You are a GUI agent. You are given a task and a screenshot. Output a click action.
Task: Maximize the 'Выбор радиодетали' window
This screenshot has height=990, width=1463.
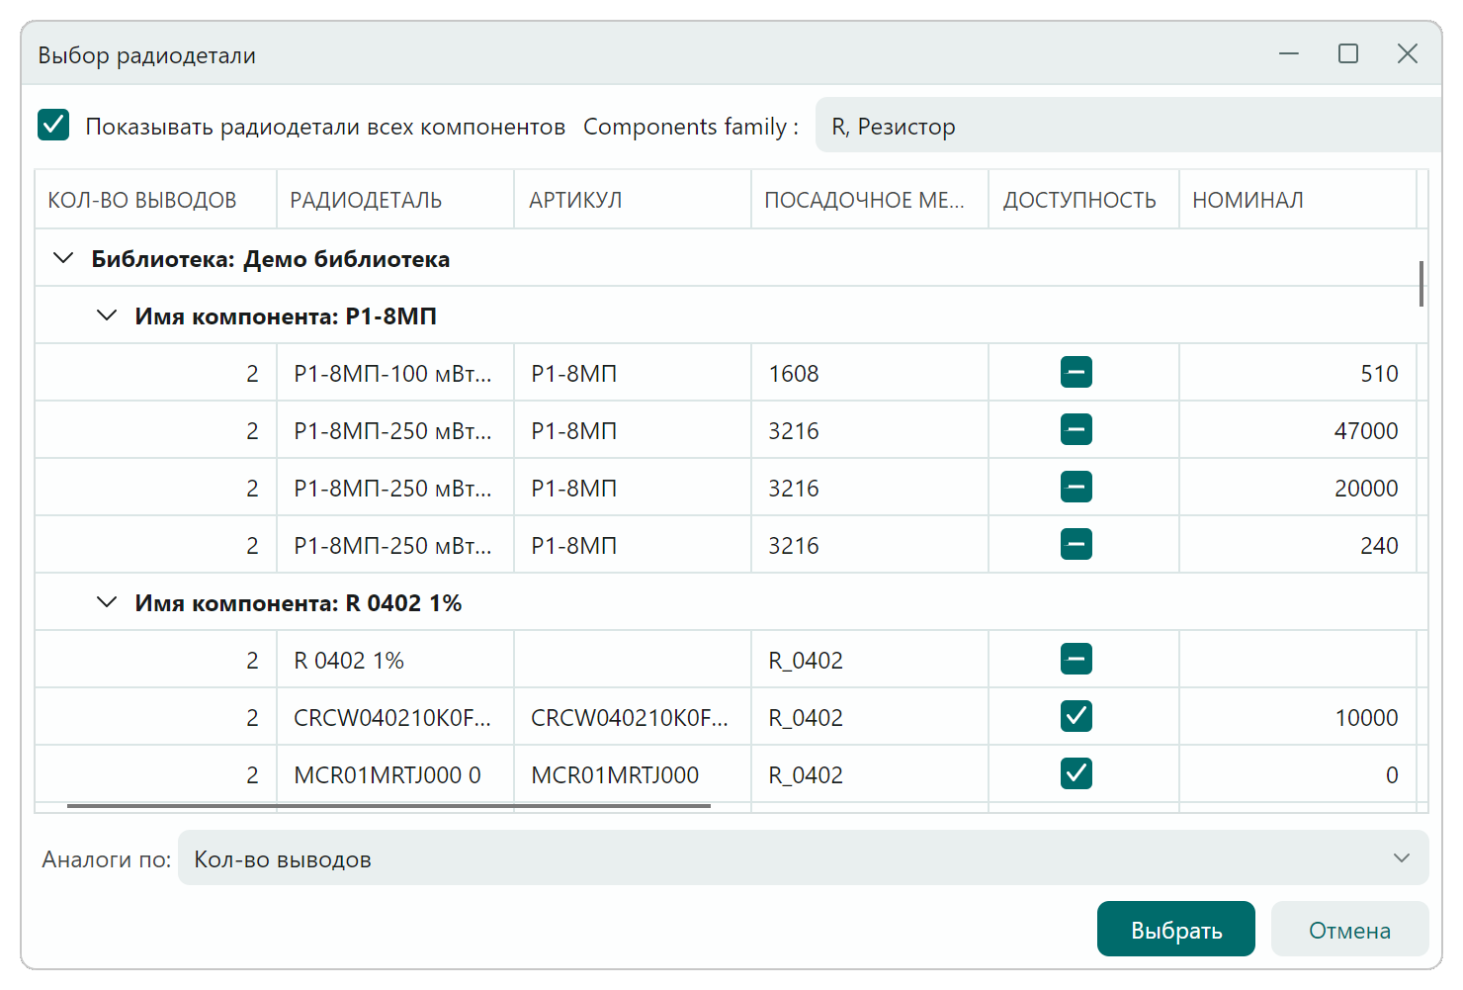(x=1348, y=54)
